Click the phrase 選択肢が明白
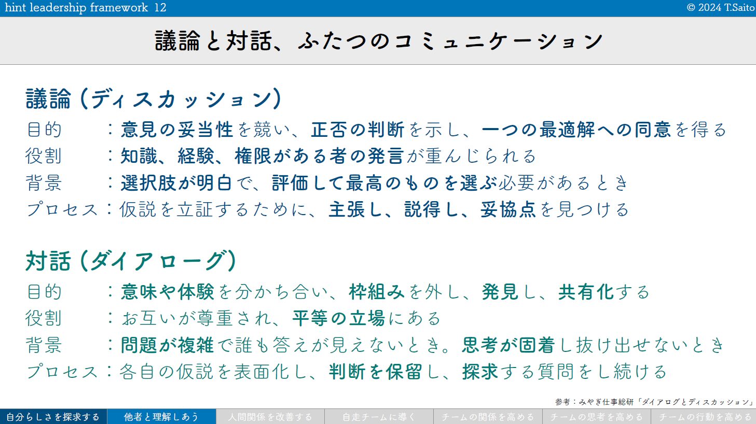 click(176, 183)
